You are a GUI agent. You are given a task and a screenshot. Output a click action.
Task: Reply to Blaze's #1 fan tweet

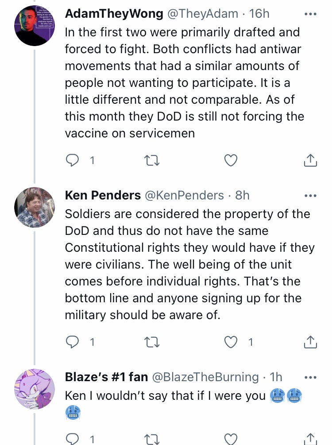(x=72, y=439)
